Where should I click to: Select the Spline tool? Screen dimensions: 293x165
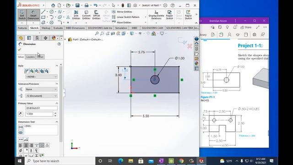click(60, 12)
